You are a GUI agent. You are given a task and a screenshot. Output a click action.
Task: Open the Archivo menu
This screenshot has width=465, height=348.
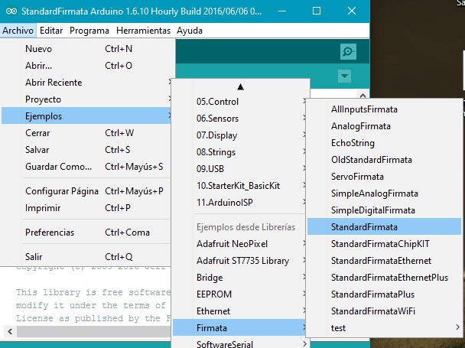pyautogui.click(x=18, y=31)
